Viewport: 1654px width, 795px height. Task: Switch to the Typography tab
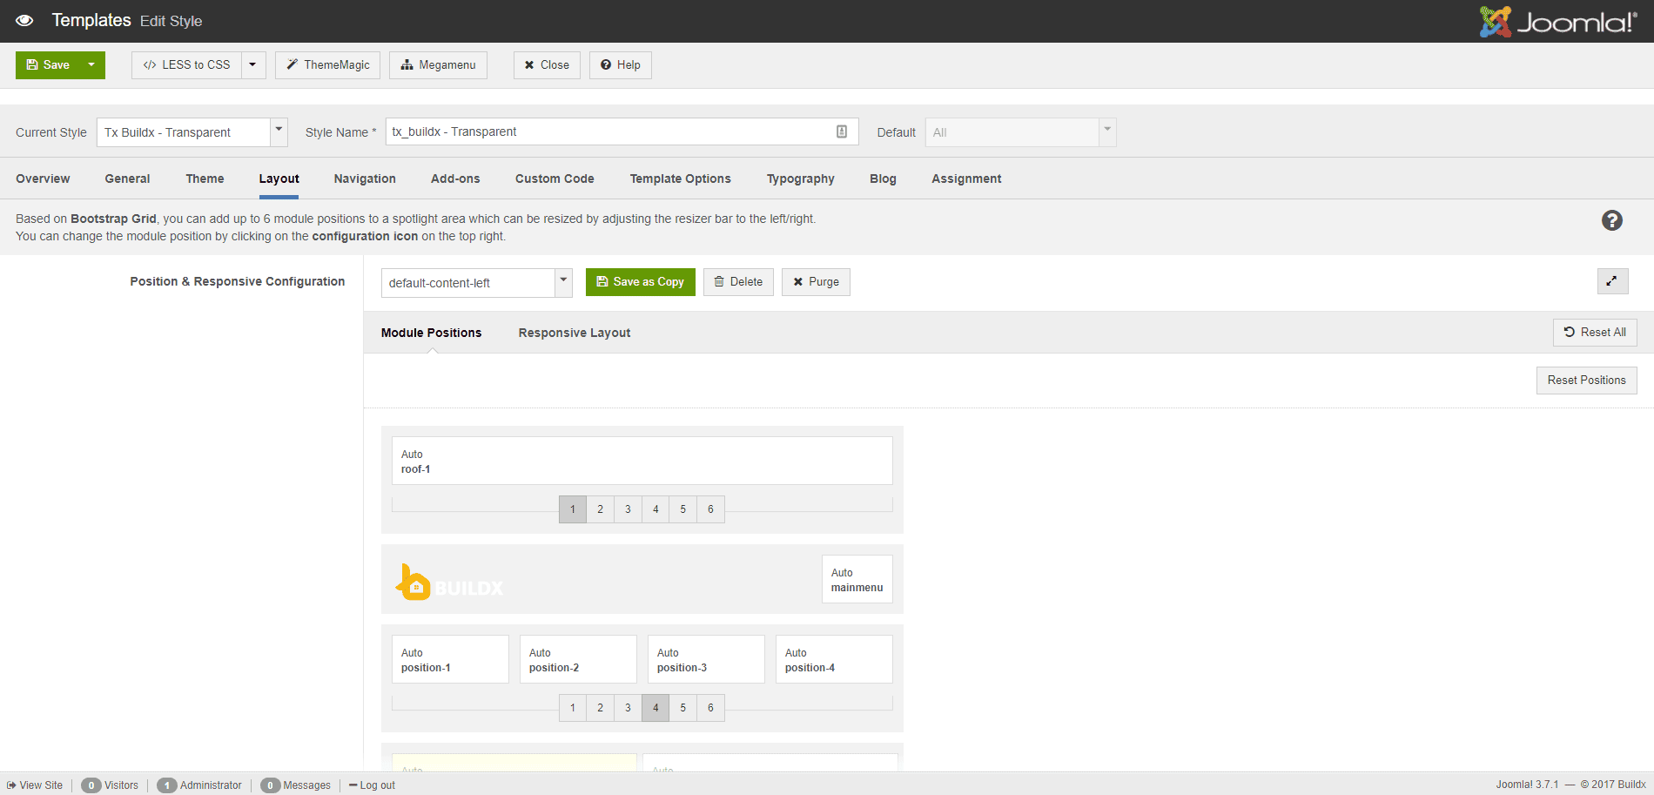pyautogui.click(x=799, y=179)
